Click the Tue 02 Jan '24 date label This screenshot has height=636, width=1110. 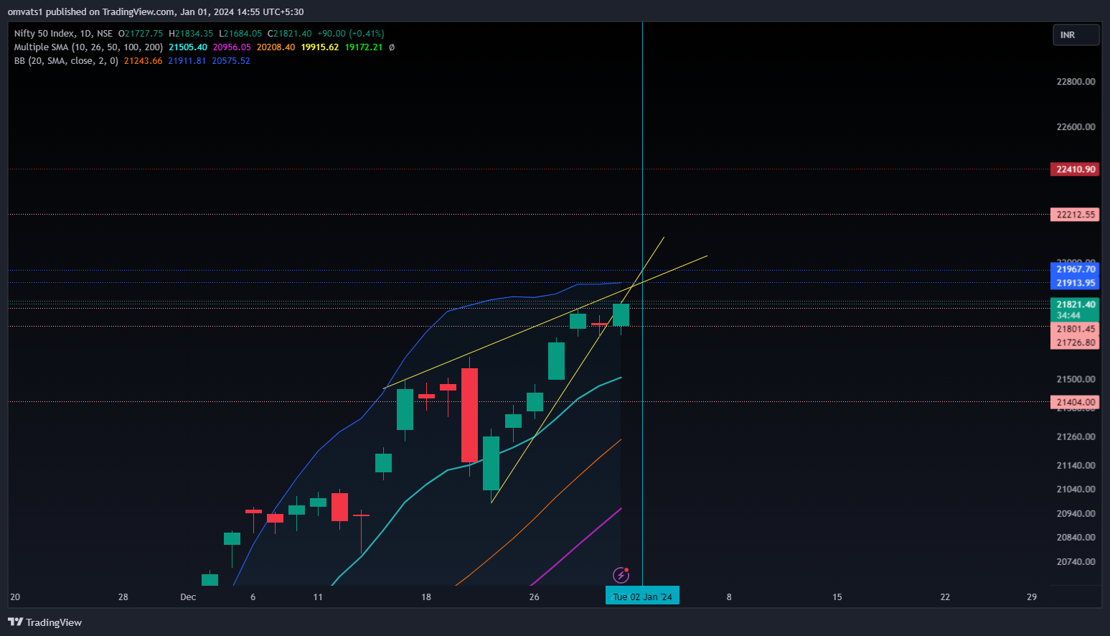click(x=642, y=597)
